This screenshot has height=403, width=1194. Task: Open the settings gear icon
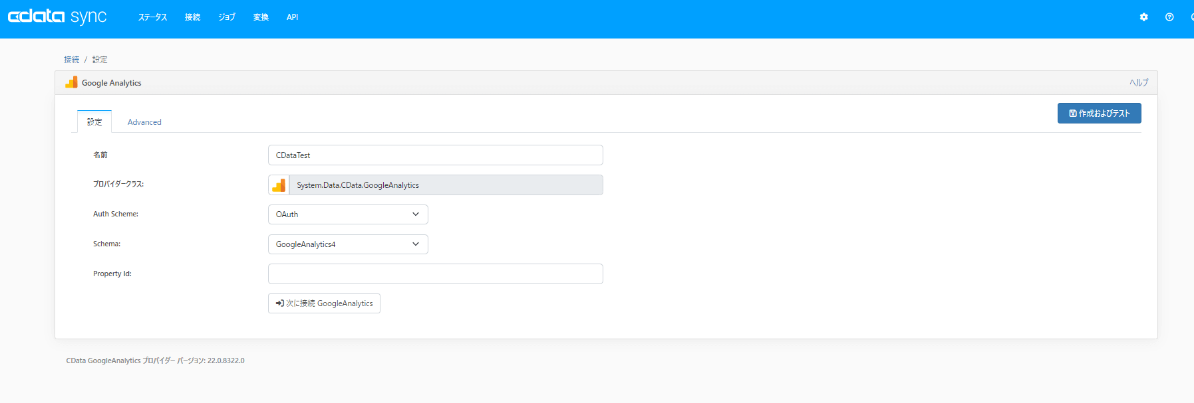pos(1143,17)
